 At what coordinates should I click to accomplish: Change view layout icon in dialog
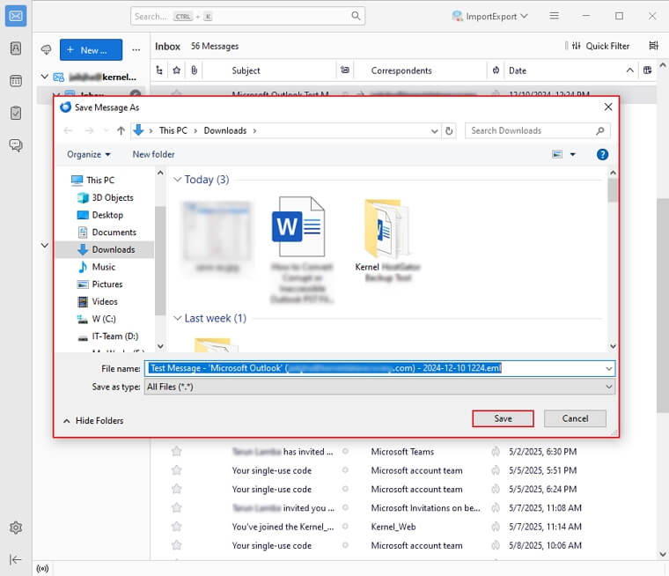click(x=557, y=154)
